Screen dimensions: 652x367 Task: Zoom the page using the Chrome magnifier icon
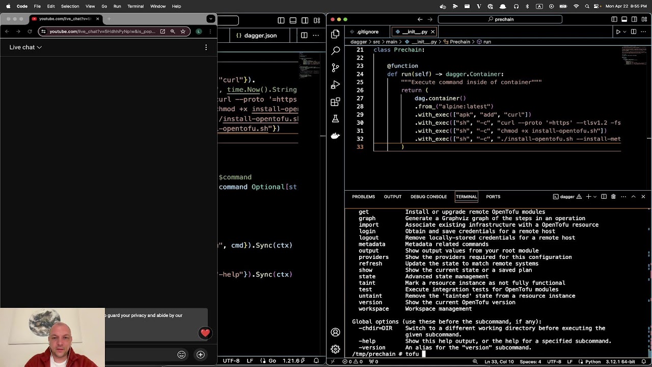point(173,32)
